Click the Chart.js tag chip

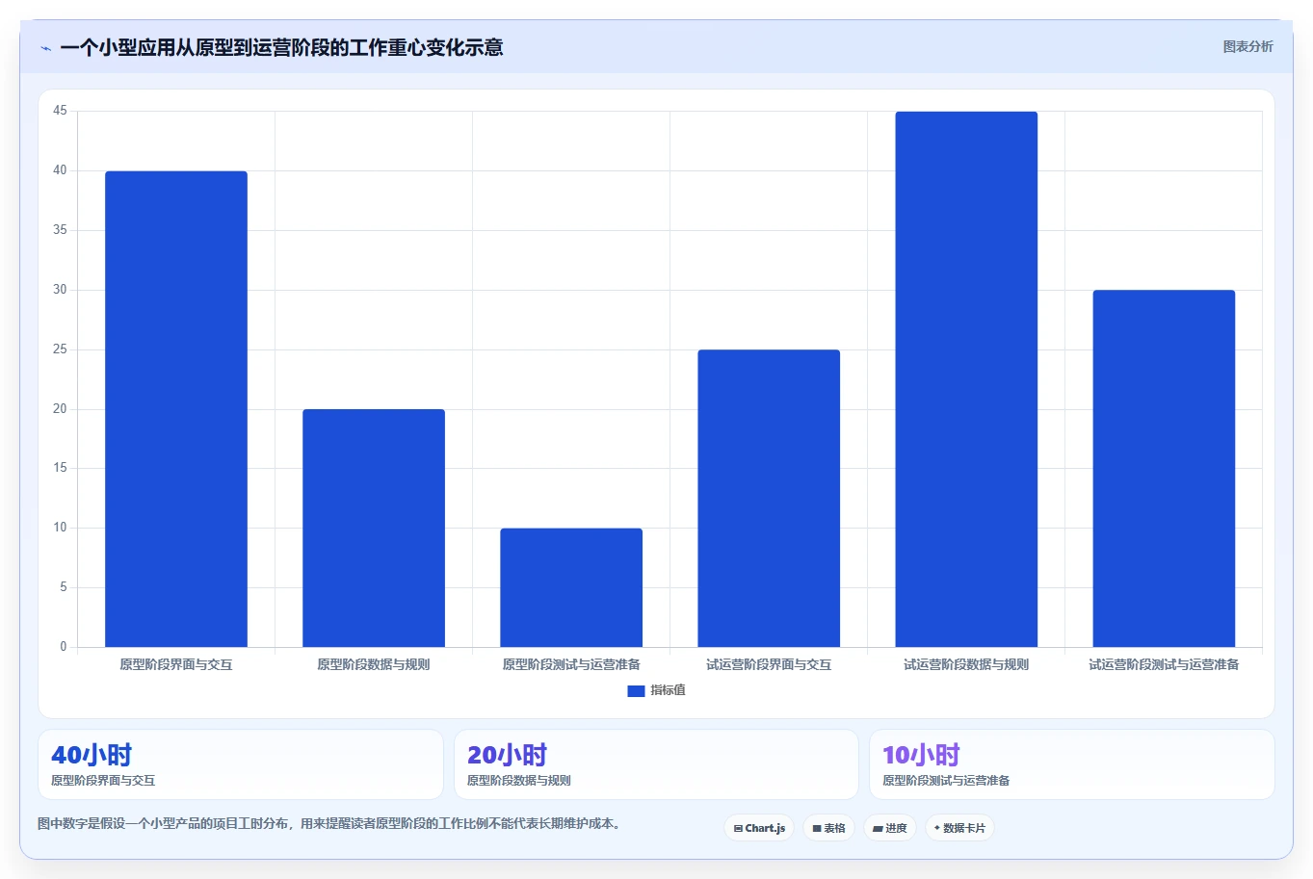pos(759,828)
